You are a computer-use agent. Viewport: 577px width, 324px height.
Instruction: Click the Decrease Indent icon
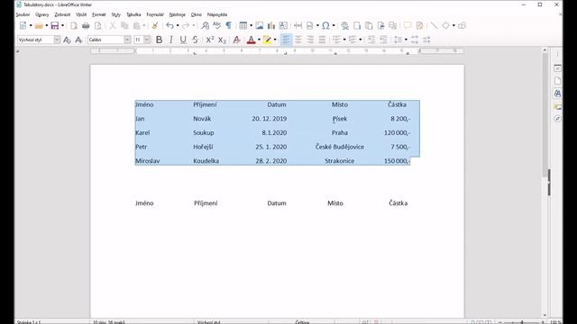point(383,40)
